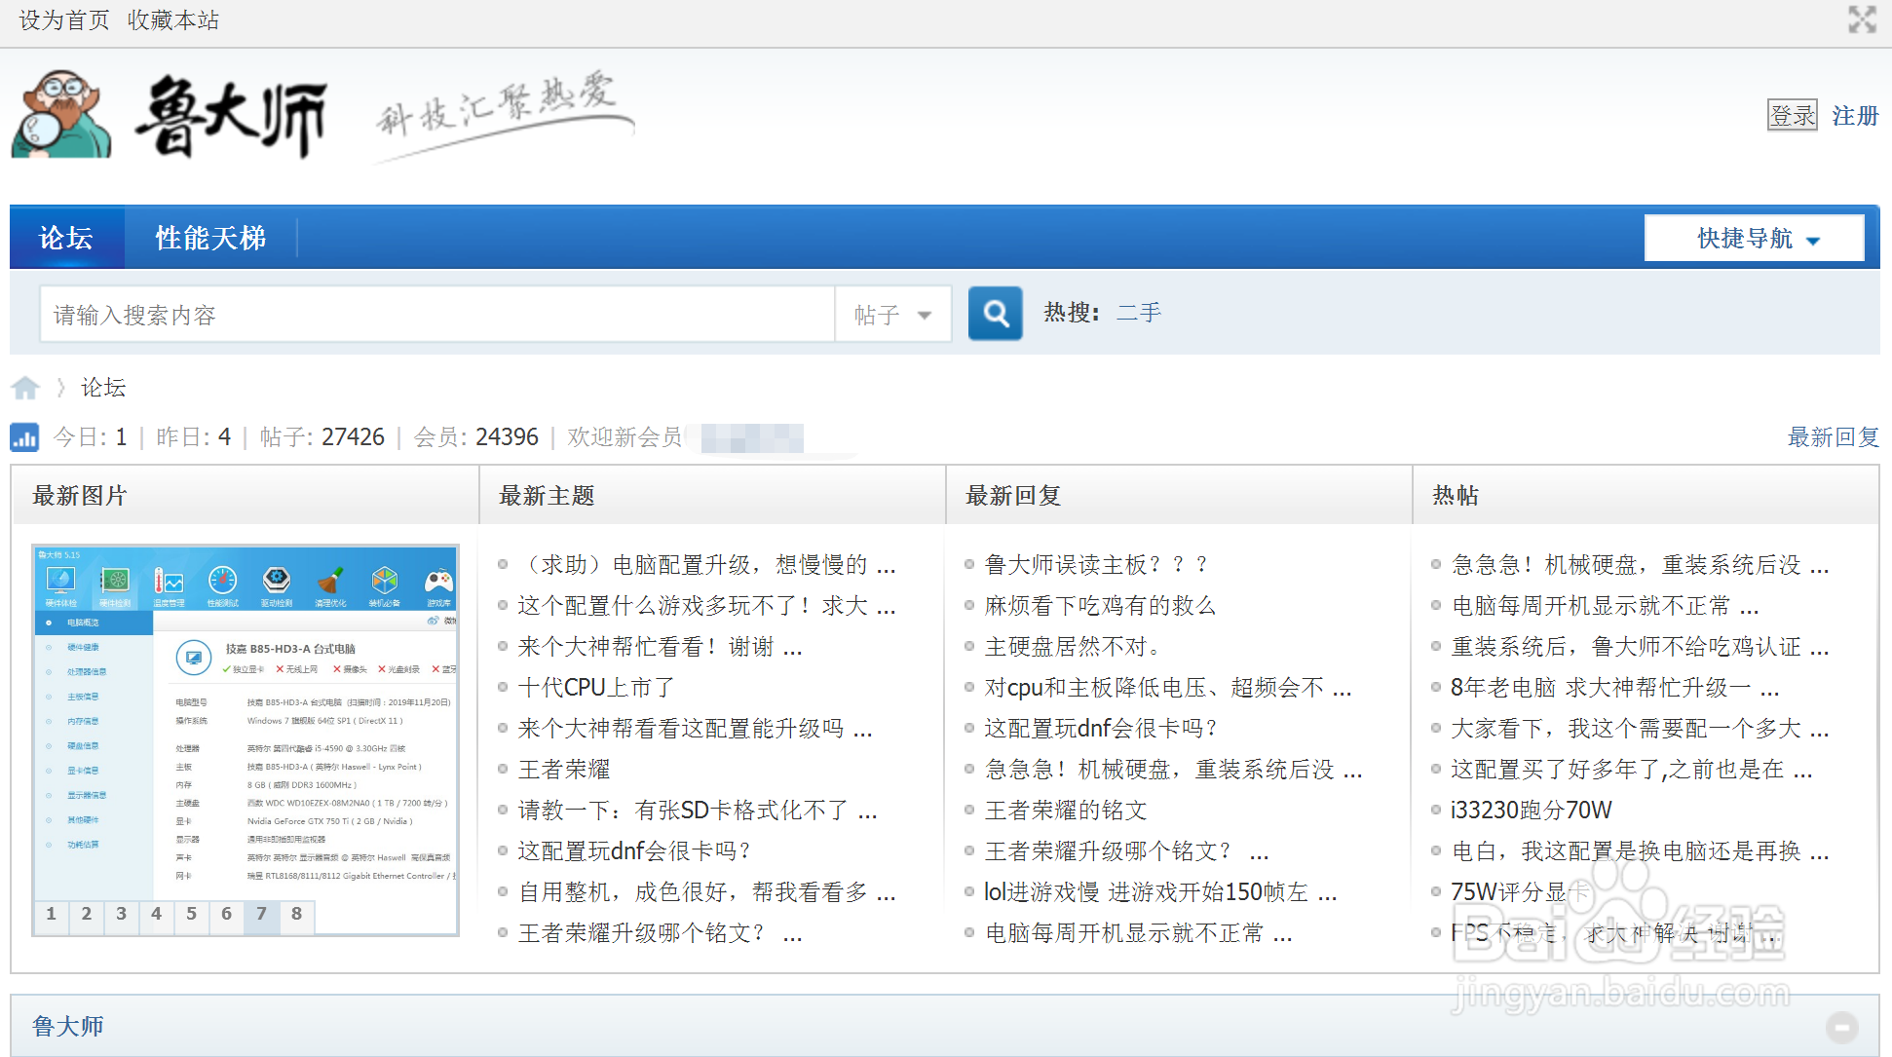
Task: Open the reply 对cpu和主板降低电压、超频会不
Action: (1168, 688)
